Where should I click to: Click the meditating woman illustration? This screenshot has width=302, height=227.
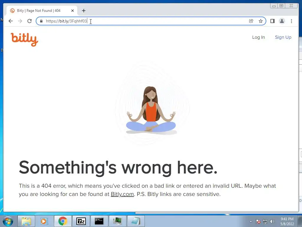click(x=151, y=110)
